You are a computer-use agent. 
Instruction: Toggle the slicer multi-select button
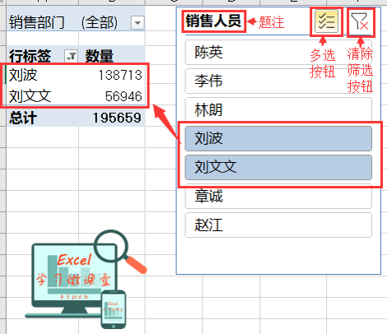click(x=326, y=21)
